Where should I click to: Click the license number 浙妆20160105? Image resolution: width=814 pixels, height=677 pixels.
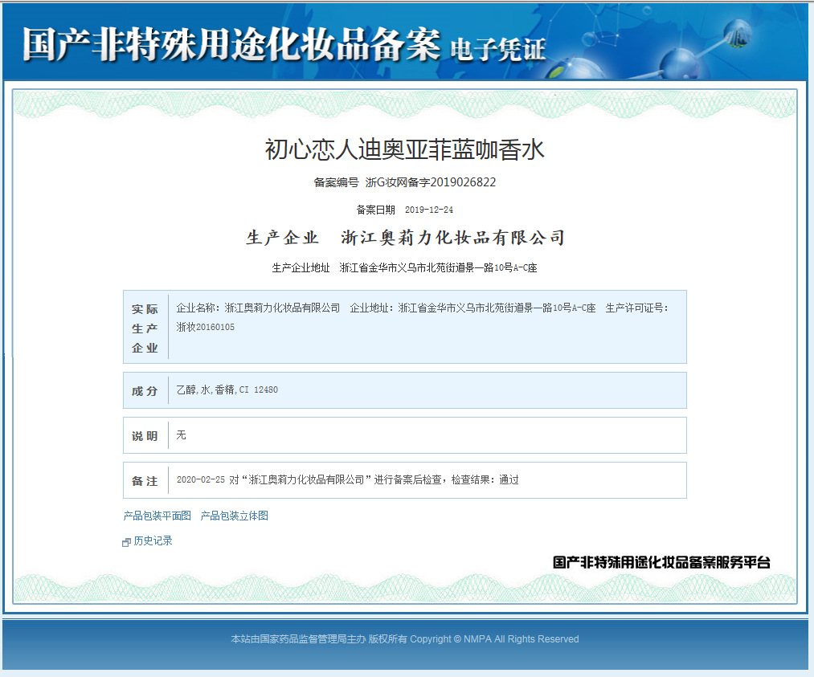206,327
